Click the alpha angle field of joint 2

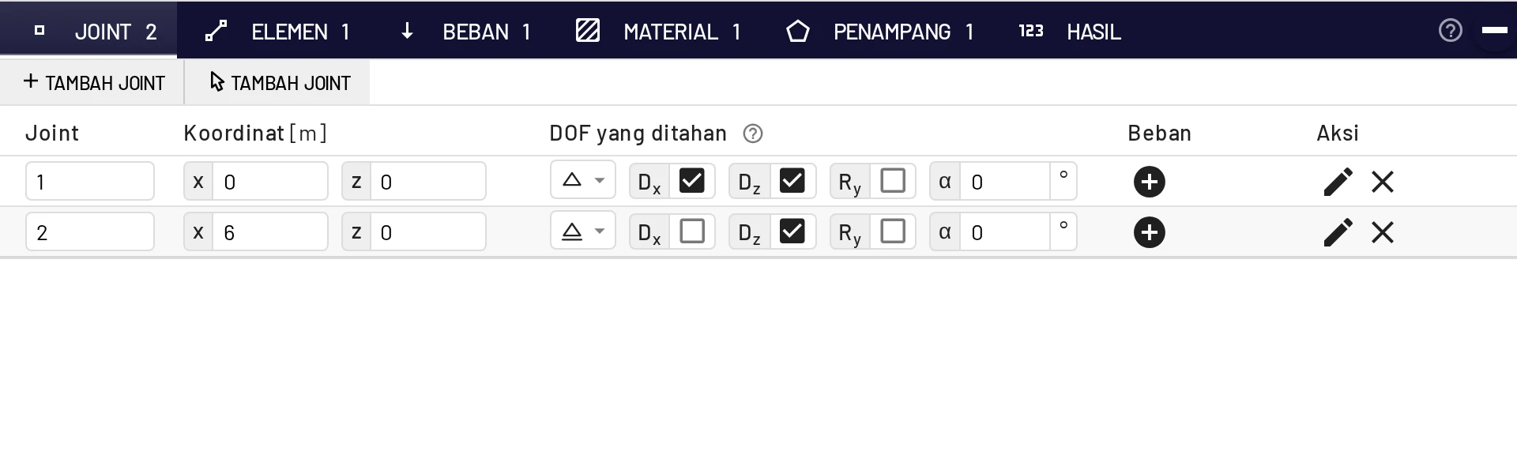(x=1005, y=231)
